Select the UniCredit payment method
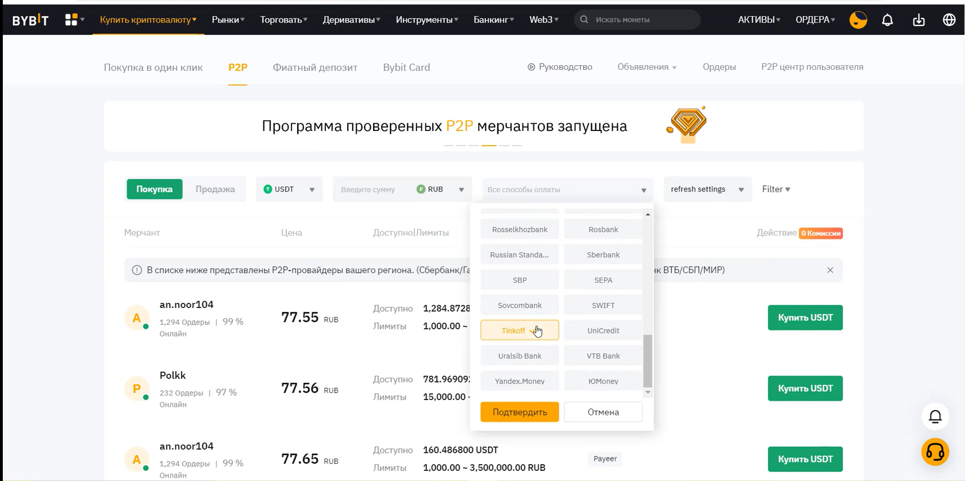This screenshot has height=481, width=965. point(603,330)
